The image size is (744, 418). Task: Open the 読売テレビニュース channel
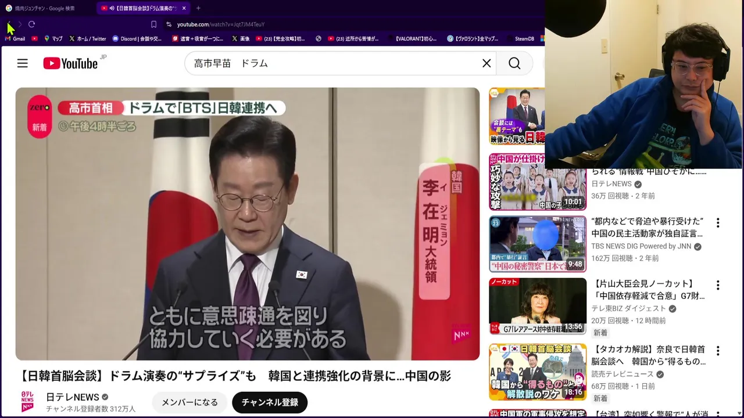tap(623, 374)
